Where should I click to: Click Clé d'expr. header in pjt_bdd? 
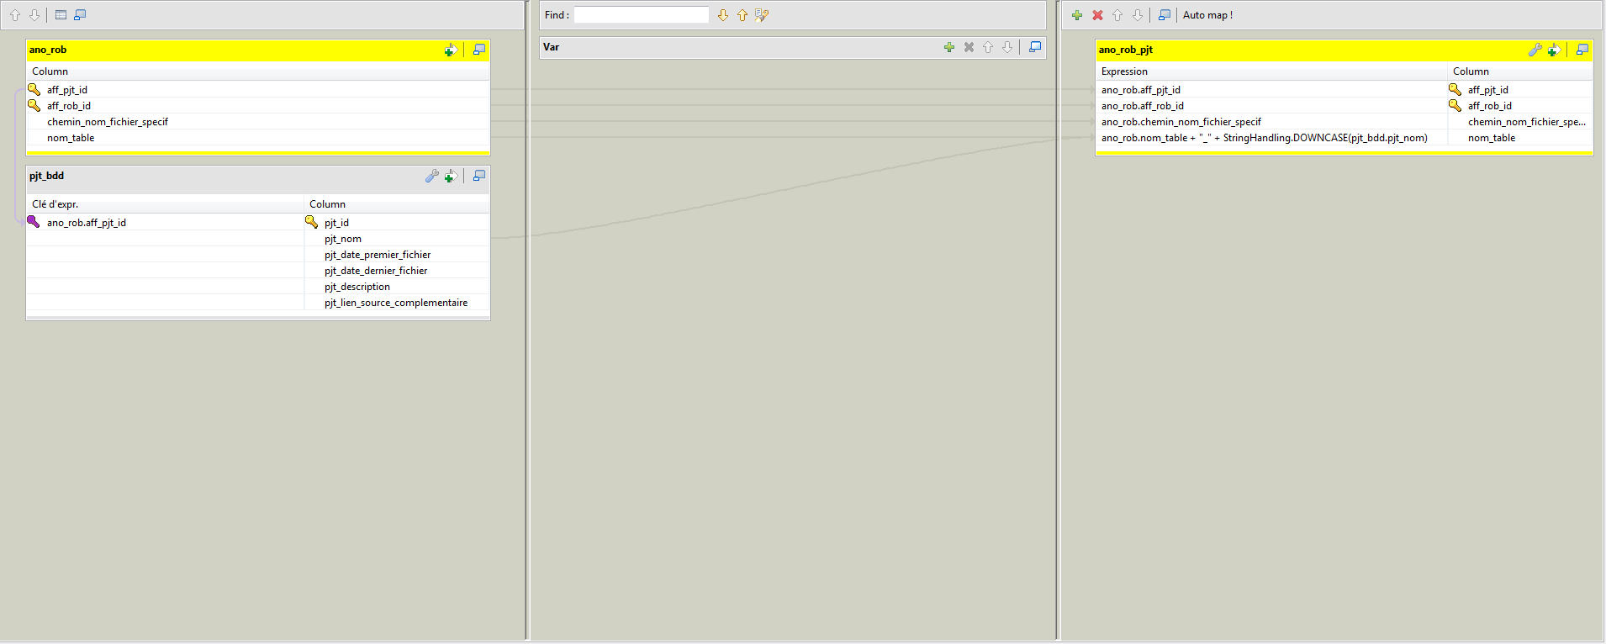165,204
